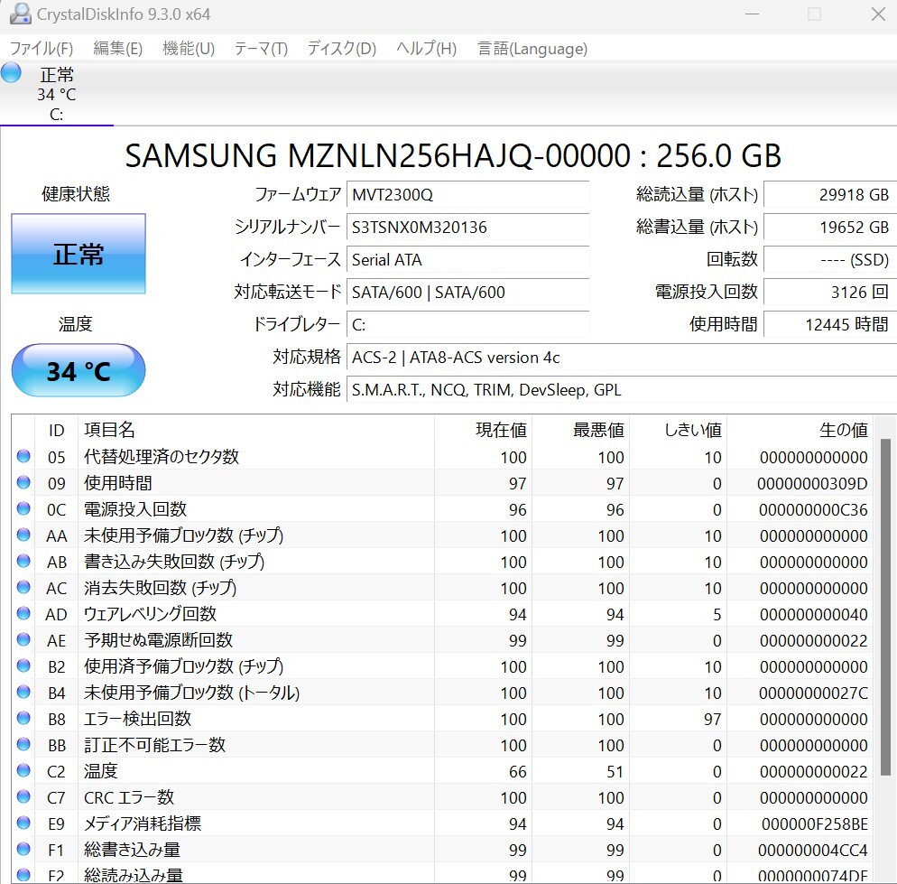Click status dot for row 05 代替処理済のセクタ数
The height and width of the screenshot is (884, 897).
(x=23, y=456)
